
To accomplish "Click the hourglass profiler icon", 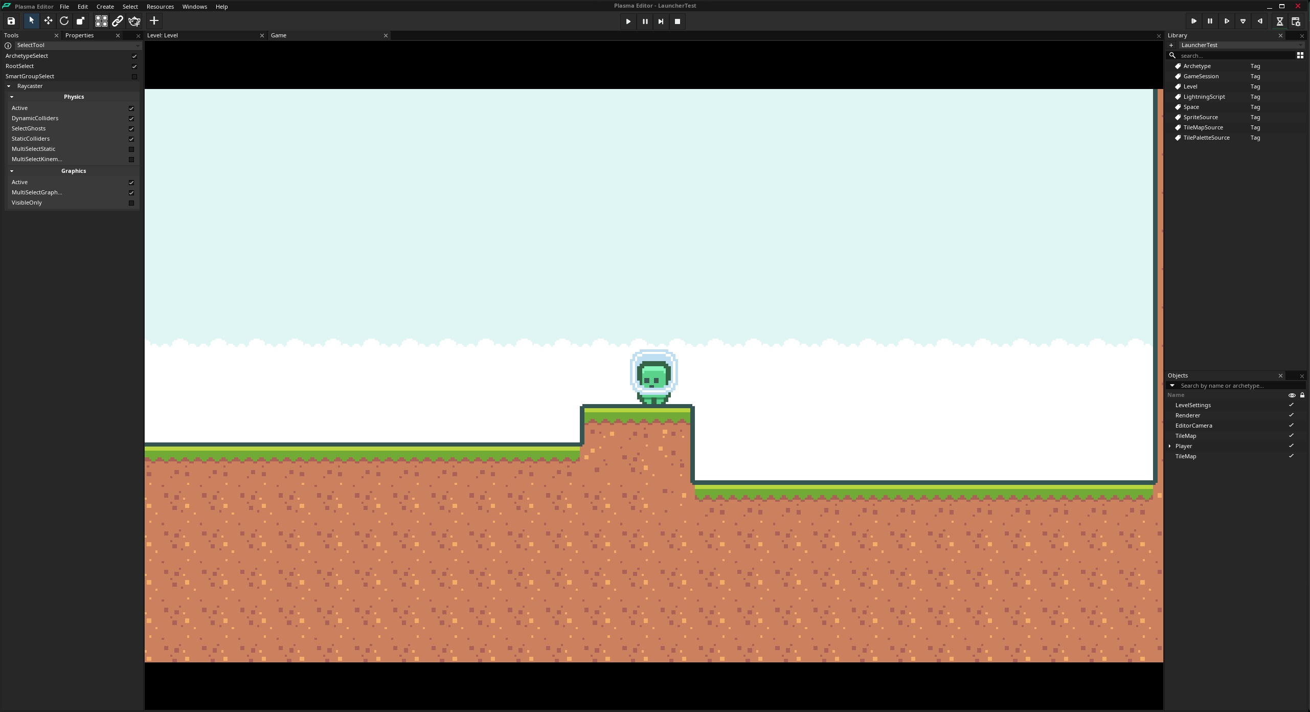I will coord(1279,21).
